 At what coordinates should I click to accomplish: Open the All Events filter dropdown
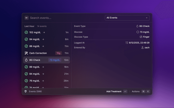tap(127, 18)
